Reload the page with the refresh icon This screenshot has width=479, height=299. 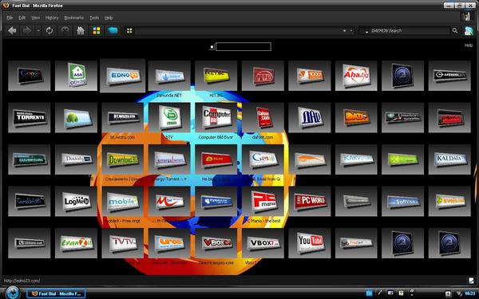(49, 30)
